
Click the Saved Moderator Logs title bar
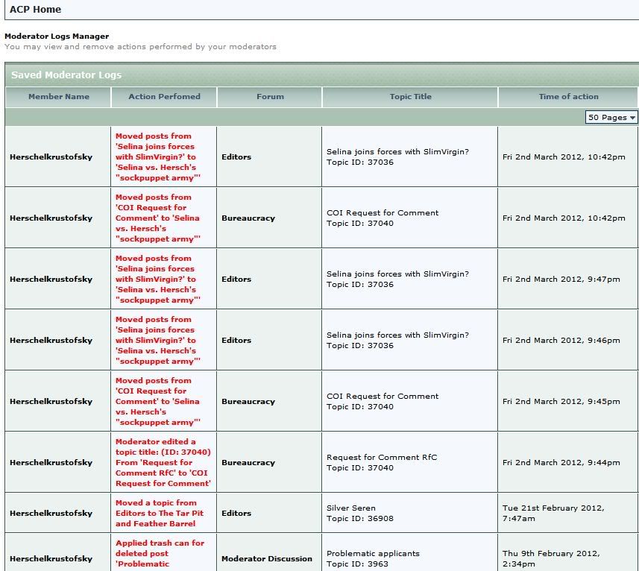[x=66, y=75]
